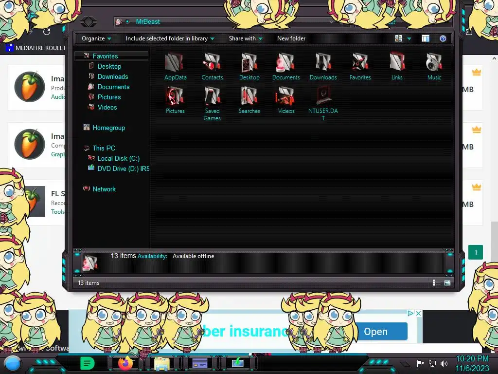Select the Searches folder
Viewport: 498px width, 374px height.
tap(249, 100)
